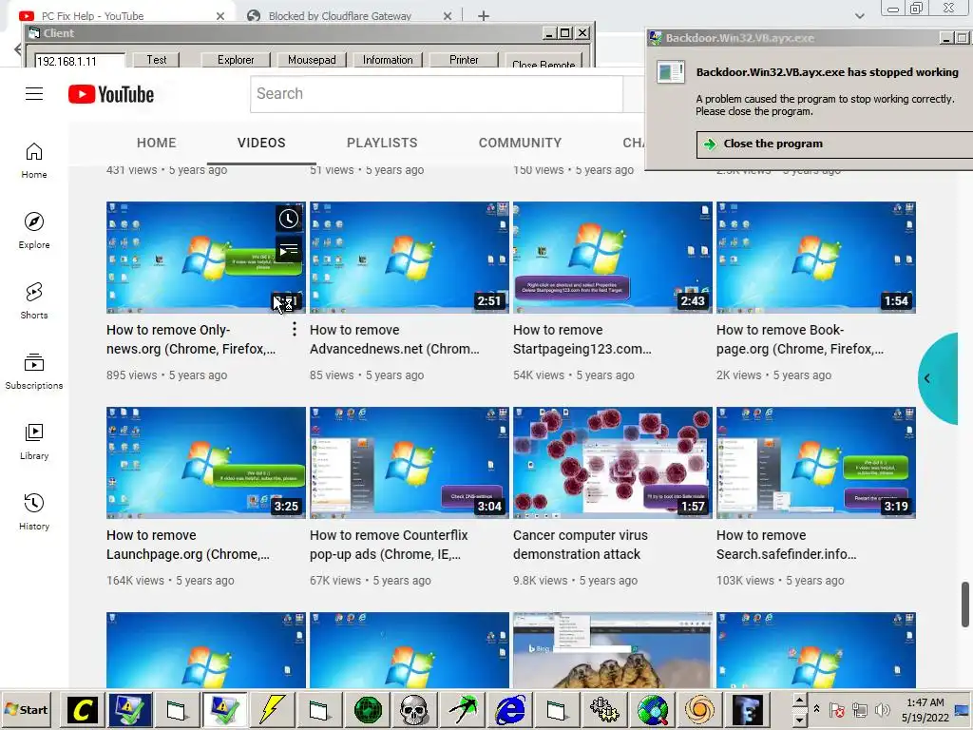Open the dark E-letter taskbar icon

747,709
